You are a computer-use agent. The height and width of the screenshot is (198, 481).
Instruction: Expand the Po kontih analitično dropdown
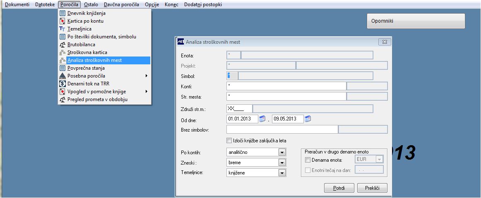click(282, 152)
